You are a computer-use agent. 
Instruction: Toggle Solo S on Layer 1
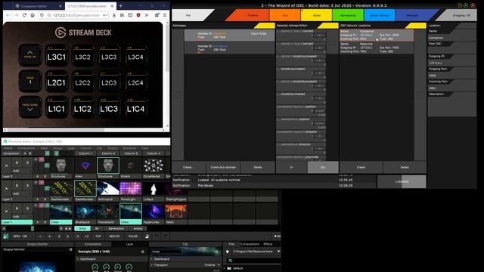[27, 209]
